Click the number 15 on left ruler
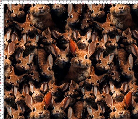The height and width of the screenshot is (119, 138). click(x=1, y=41)
